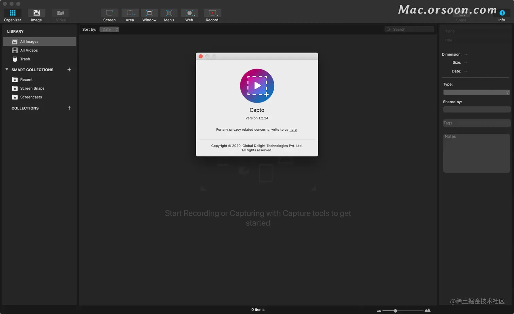Add a new smart collection

click(x=69, y=70)
